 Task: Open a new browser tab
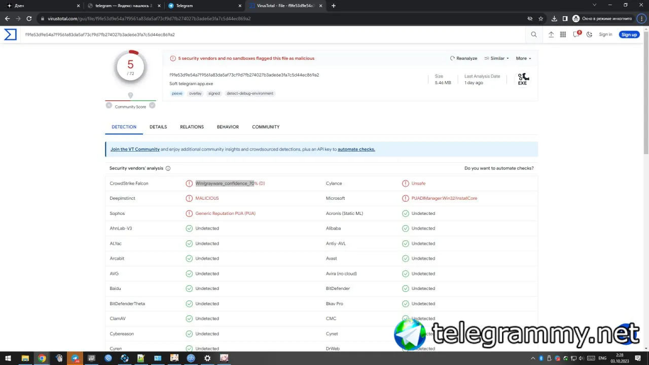tap(334, 6)
